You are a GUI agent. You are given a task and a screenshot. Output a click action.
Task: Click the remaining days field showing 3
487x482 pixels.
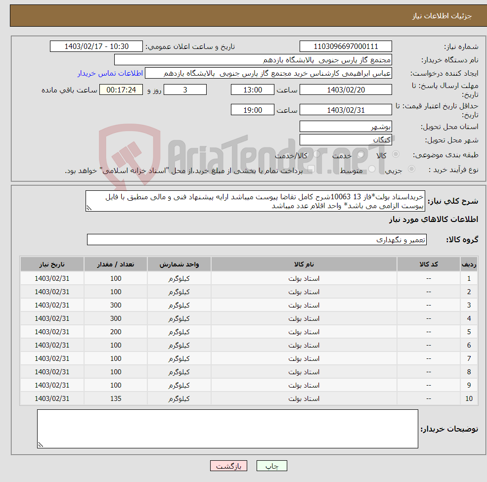(185, 90)
